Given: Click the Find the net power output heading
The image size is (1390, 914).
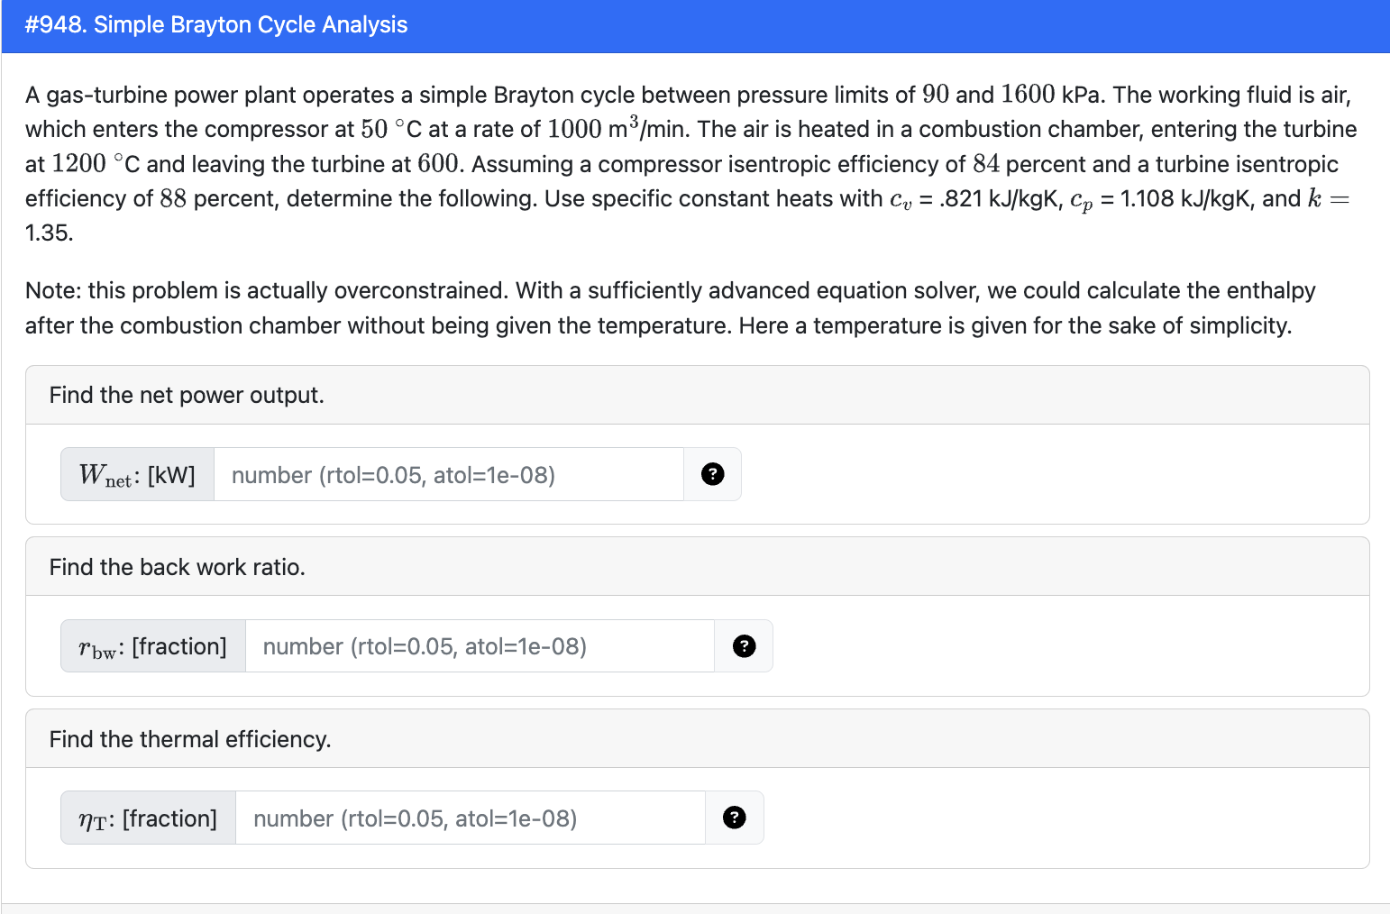Looking at the screenshot, I should pos(187,395).
